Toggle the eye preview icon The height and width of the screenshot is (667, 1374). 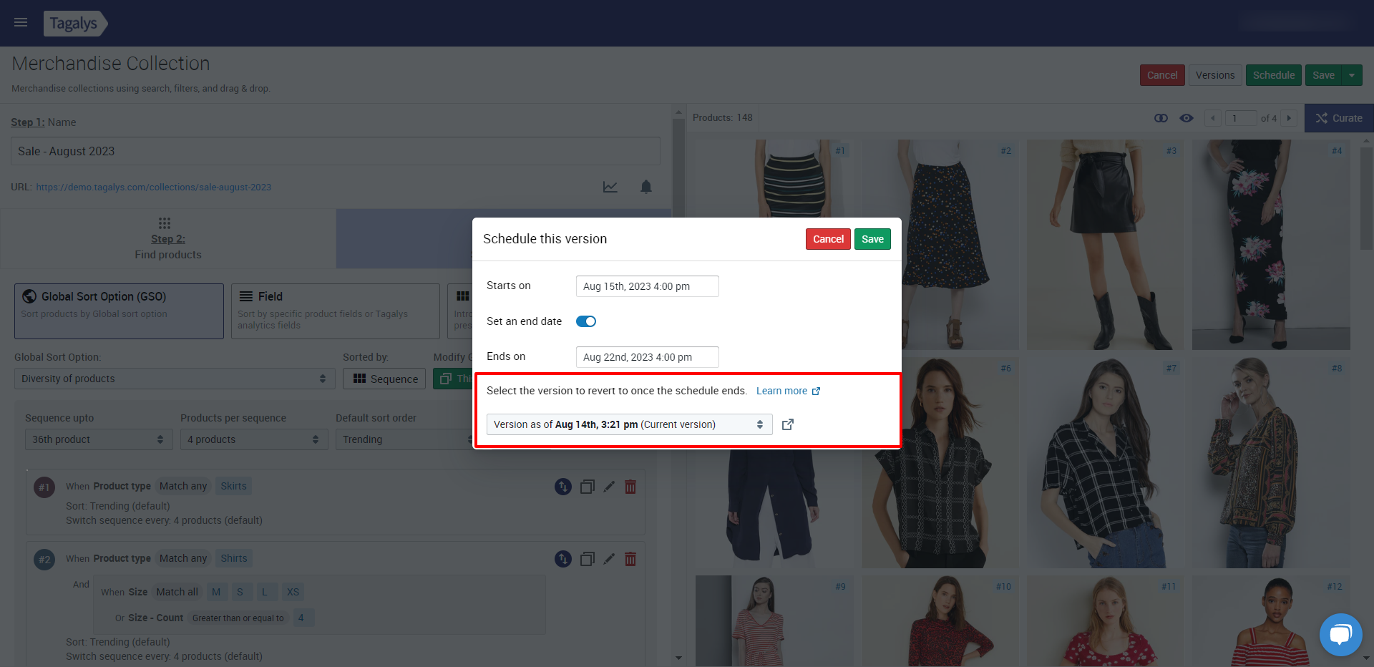(x=1187, y=118)
